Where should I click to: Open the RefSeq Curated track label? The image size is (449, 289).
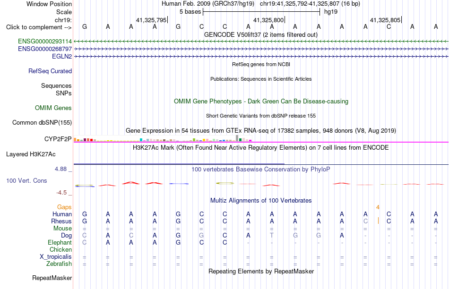click(50, 71)
